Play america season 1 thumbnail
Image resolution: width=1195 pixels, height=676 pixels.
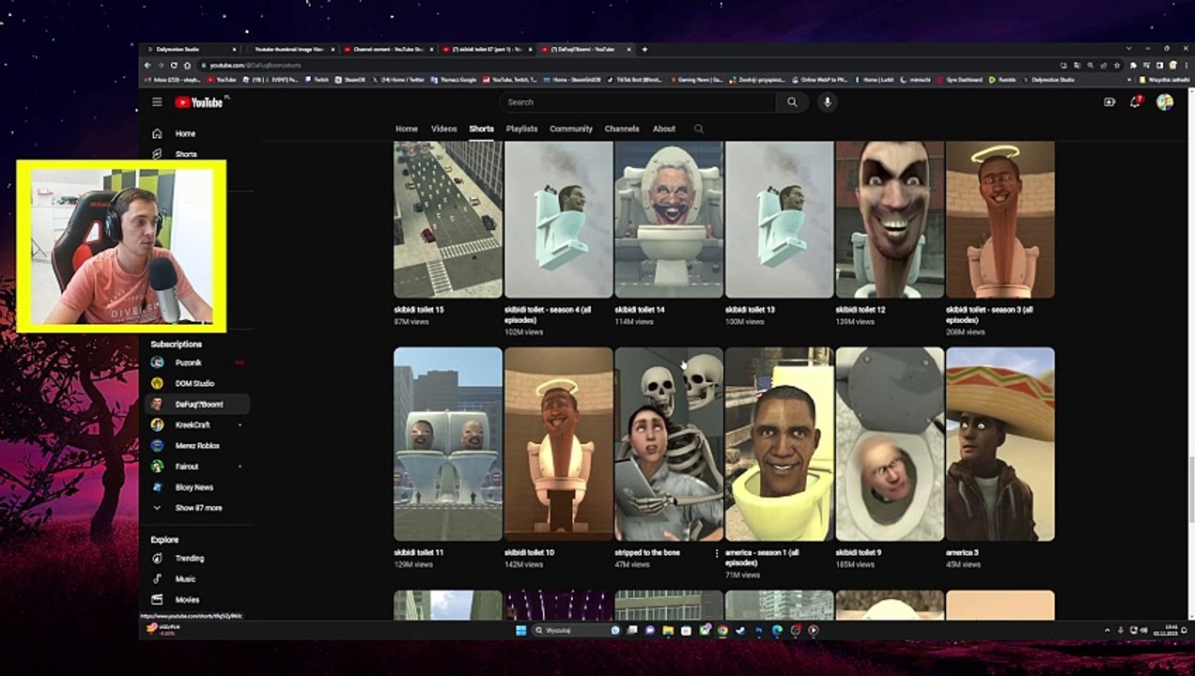779,444
